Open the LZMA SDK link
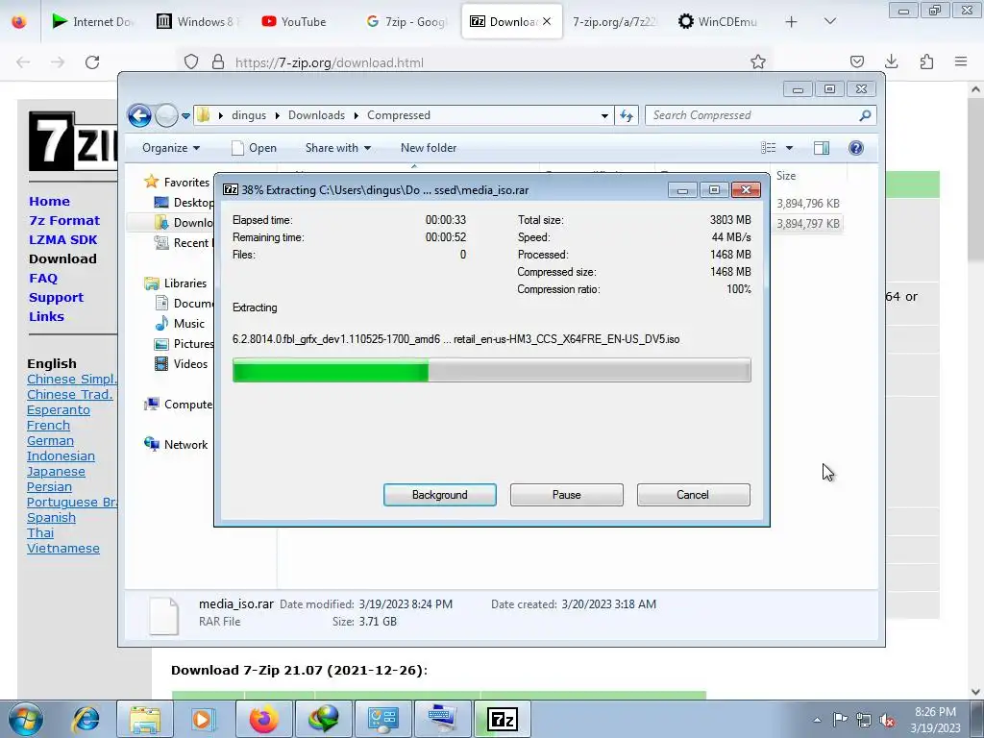 [62, 239]
